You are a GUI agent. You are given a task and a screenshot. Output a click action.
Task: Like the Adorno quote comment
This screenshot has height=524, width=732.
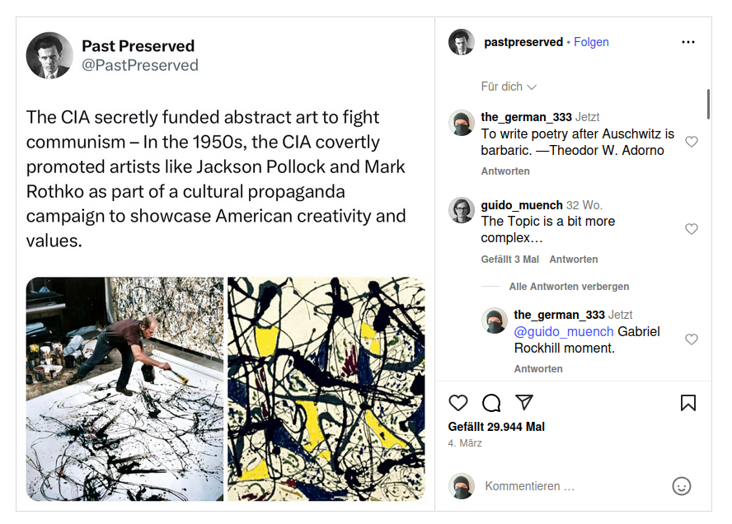click(x=692, y=142)
